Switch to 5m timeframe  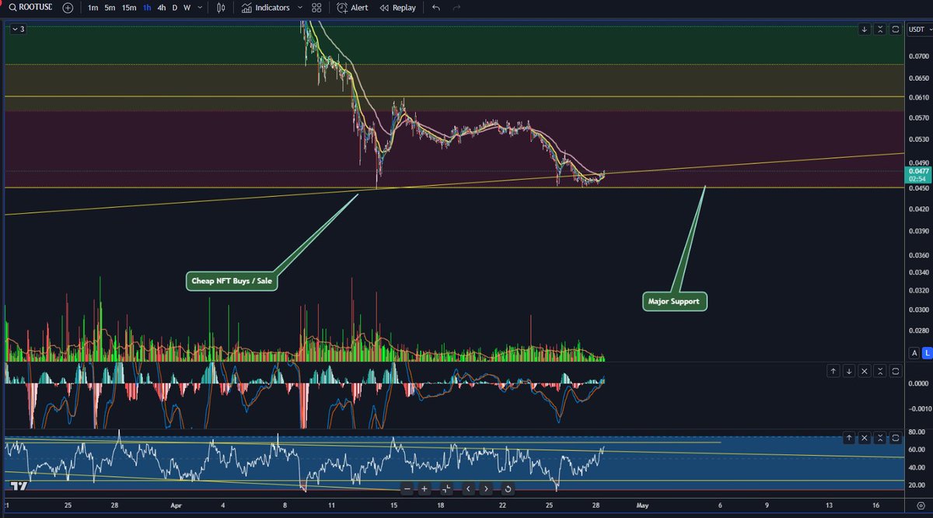[x=110, y=8]
